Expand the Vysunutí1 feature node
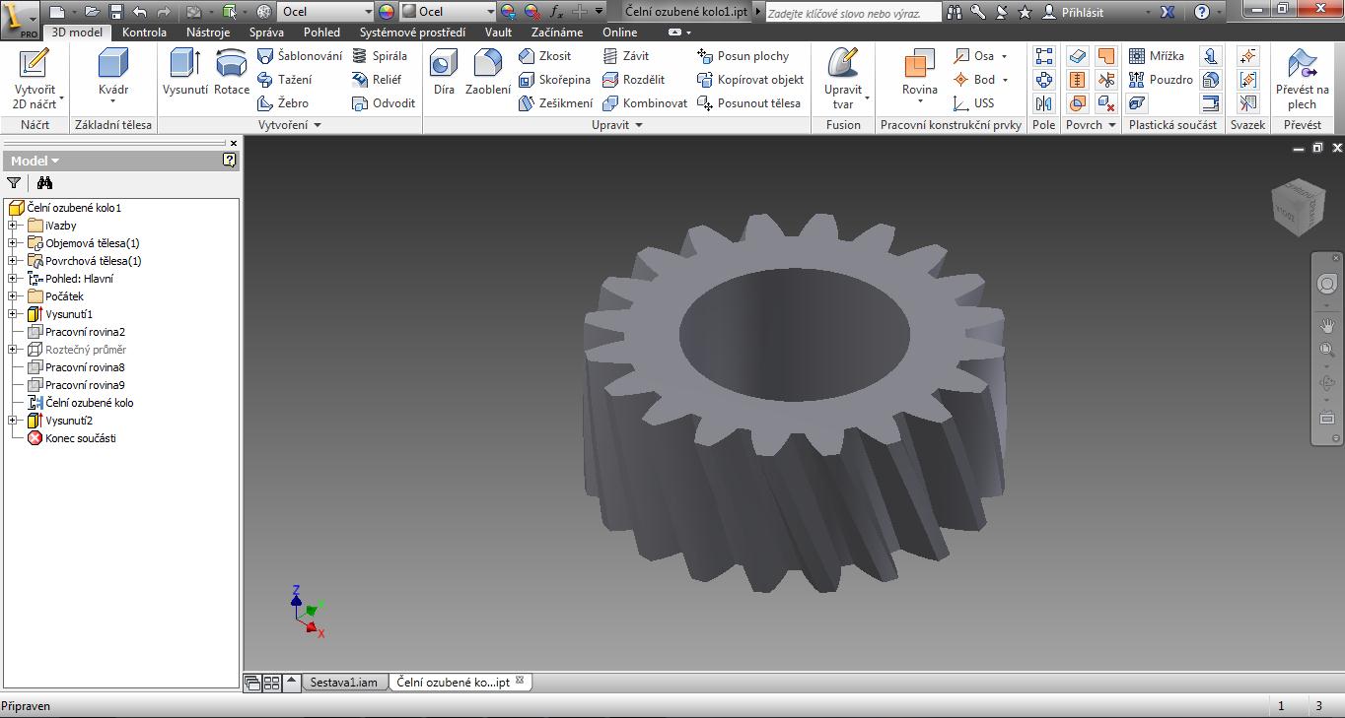 click(x=13, y=314)
